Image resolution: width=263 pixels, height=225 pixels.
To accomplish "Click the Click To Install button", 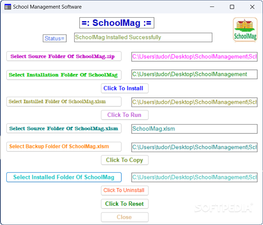I will (x=125, y=88).
